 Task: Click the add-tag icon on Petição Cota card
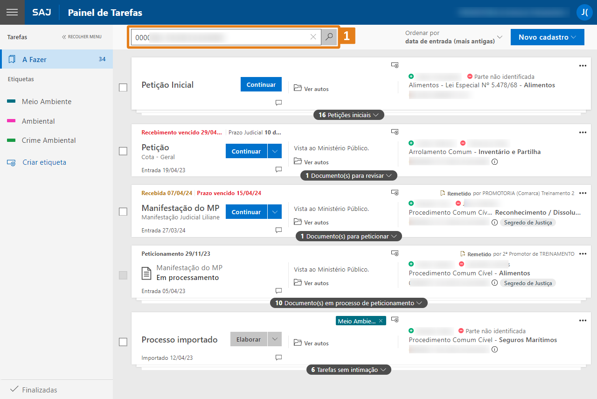[x=395, y=132]
